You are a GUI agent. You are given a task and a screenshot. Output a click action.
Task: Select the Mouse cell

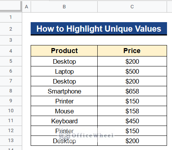click(64, 111)
